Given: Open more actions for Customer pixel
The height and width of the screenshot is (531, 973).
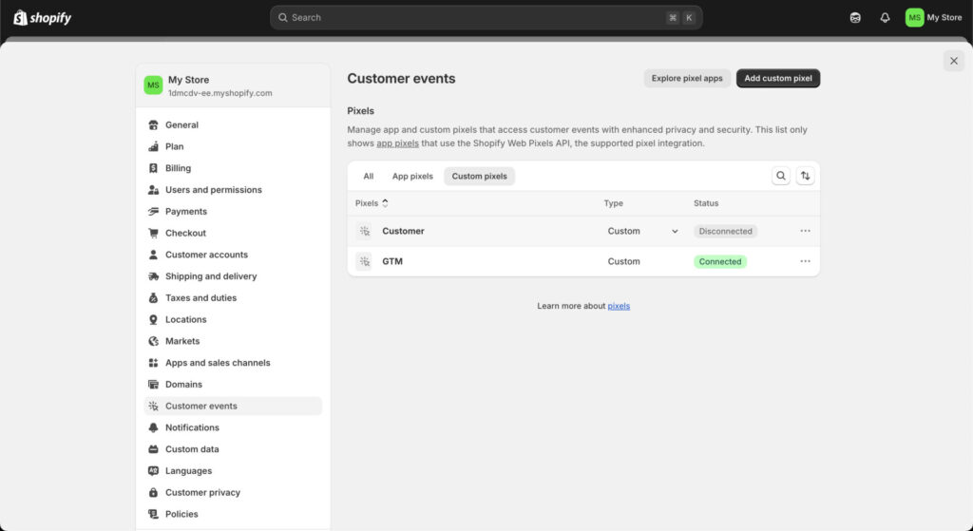Looking at the screenshot, I should [805, 231].
